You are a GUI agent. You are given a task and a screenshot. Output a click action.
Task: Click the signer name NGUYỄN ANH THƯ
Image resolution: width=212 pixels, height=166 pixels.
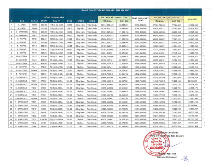click(x=167, y=154)
